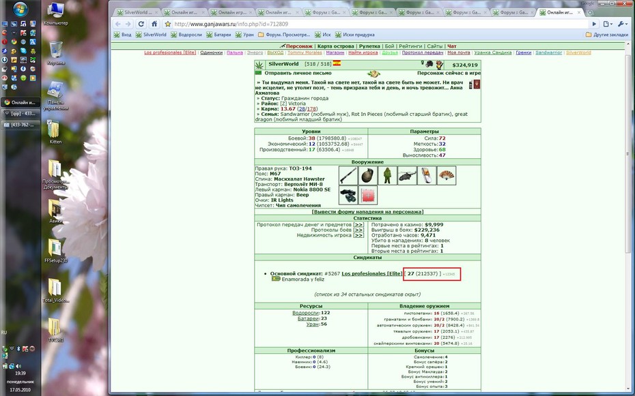The height and width of the screenshot is (396, 635).
Task: Open 'Карта острова' menu item
Action: tap(336, 46)
